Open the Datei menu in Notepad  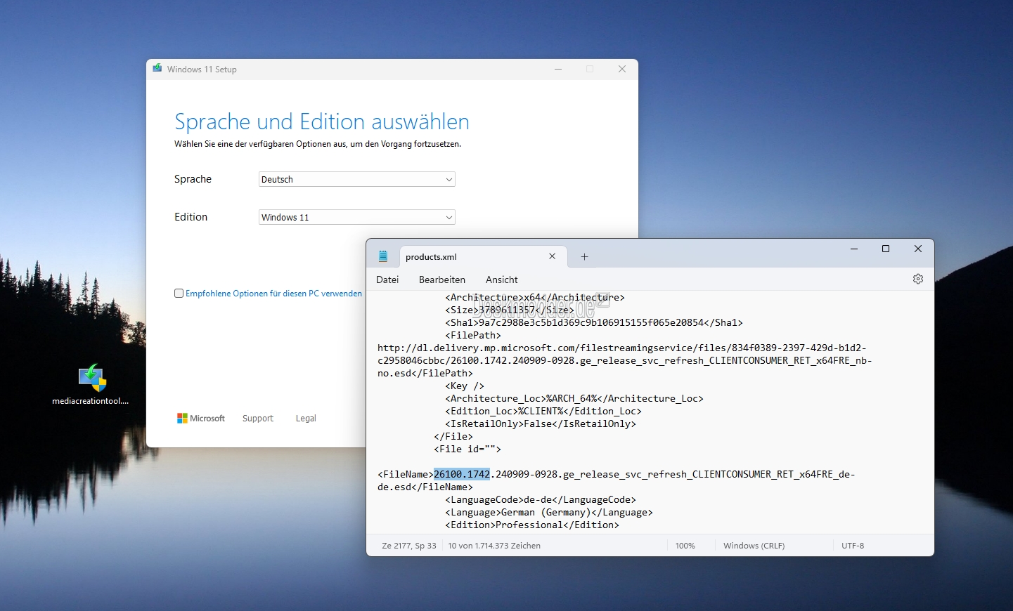[387, 280]
